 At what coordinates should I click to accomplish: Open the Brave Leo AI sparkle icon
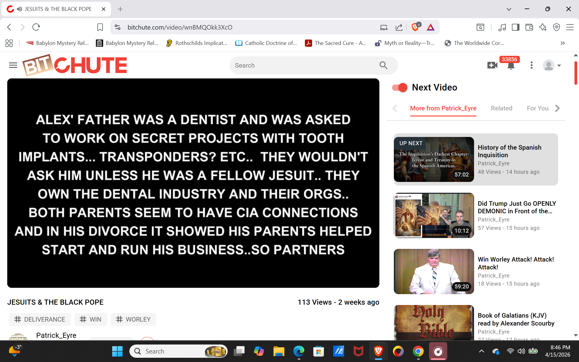click(x=543, y=27)
